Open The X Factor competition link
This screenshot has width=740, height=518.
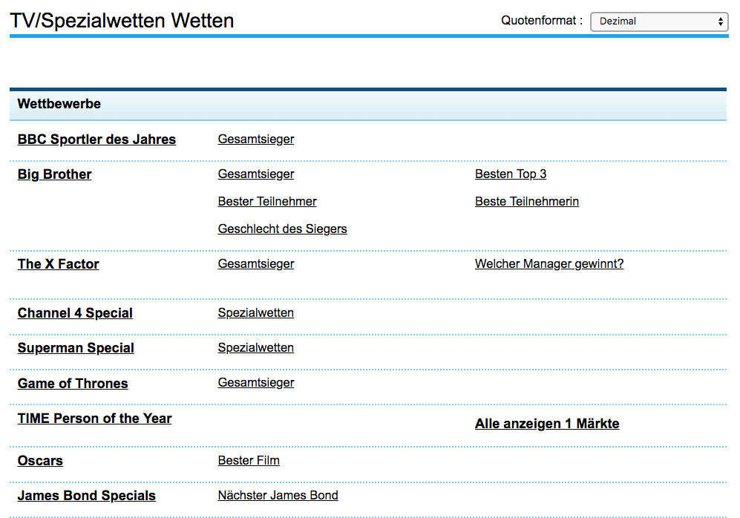(58, 263)
